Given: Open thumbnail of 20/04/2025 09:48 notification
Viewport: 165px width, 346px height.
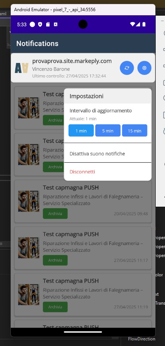Looking at the screenshot, I should pos(29,201).
